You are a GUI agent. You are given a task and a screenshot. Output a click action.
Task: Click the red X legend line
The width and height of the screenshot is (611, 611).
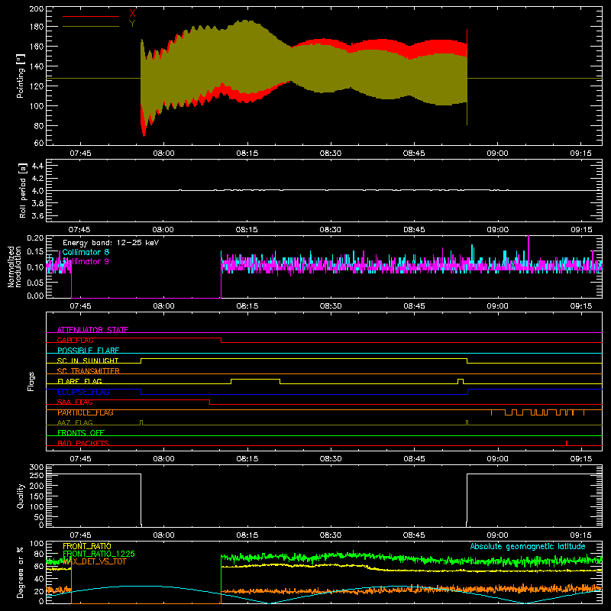[91, 16]
